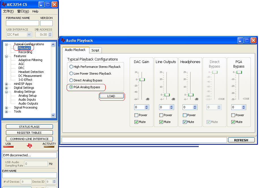Open COMMAND-LINE INTERFACE
The width and height of the screenshot is (259, 188).
click(x=29, y=139)
